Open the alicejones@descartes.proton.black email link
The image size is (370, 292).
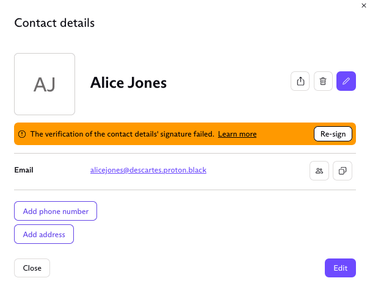click(148, 170)
